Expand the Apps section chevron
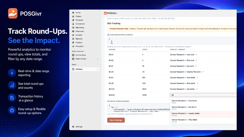244x137 pixels. 77,64
